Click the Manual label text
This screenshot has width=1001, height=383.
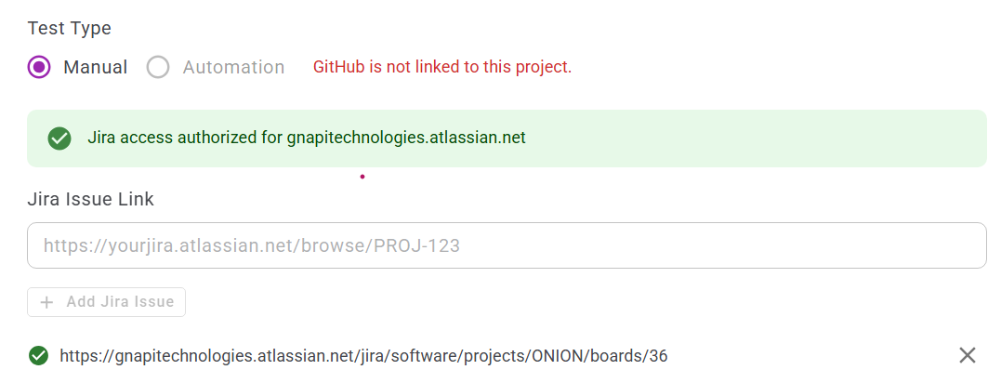pyautogui.click(x=95, y=67)
